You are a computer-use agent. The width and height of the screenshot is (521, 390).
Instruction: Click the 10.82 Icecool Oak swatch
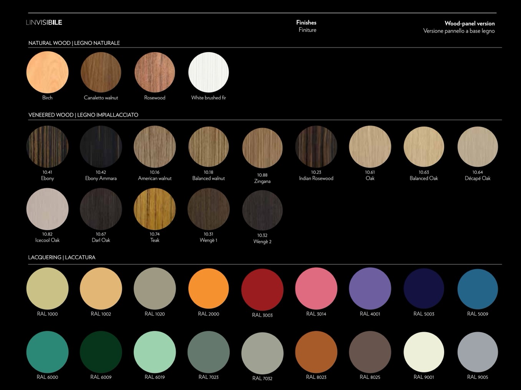[47, 209]
